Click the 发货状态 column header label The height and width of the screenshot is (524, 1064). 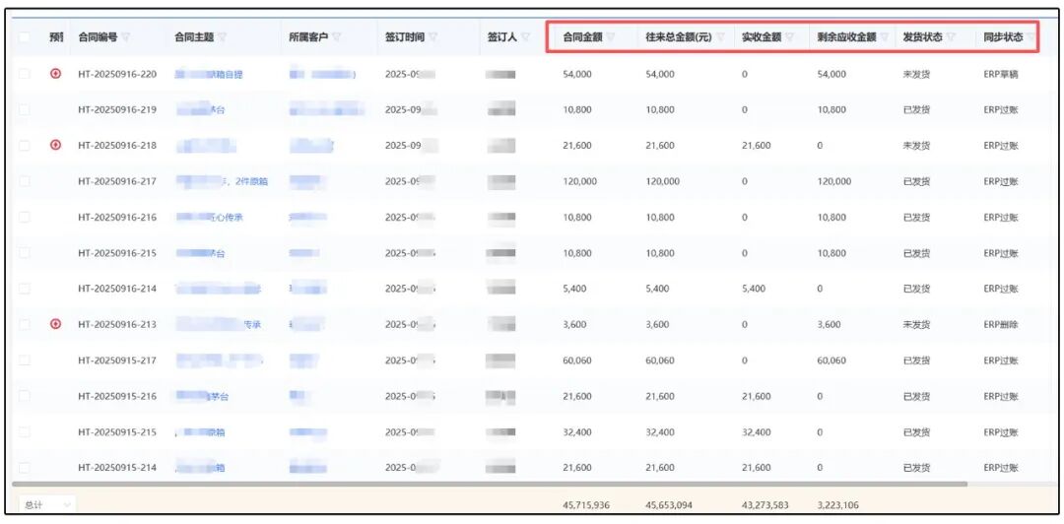pos(923,37)
